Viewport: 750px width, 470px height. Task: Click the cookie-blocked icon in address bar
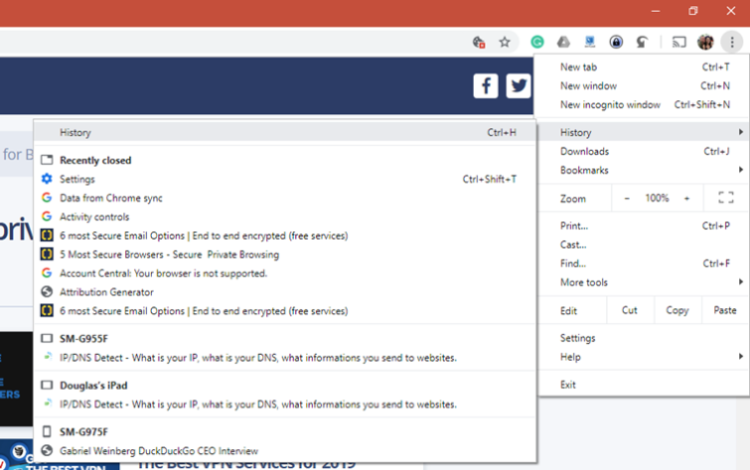click(x=479, y=42)
